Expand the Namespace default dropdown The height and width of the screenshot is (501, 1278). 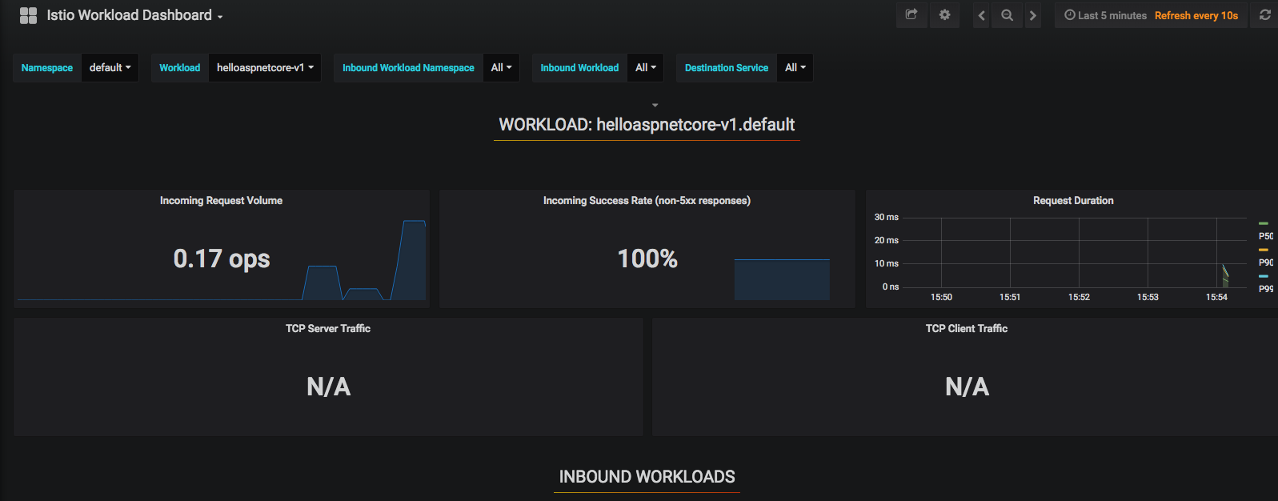tap(110, 68)
